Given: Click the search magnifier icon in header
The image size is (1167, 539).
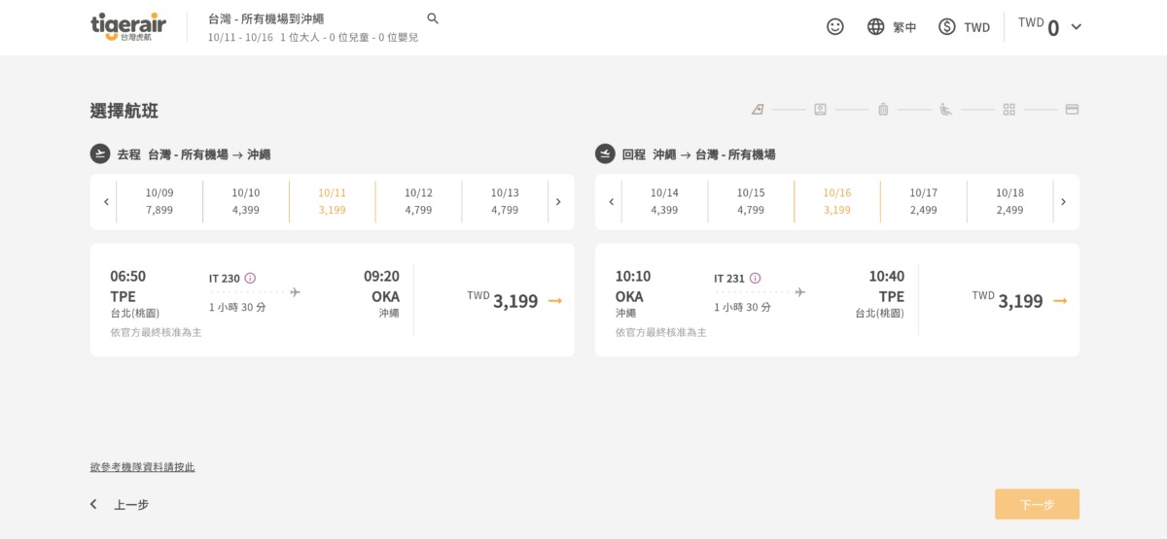Looking at the screenshot, I should pyautogui.click(x=433, y=18).
